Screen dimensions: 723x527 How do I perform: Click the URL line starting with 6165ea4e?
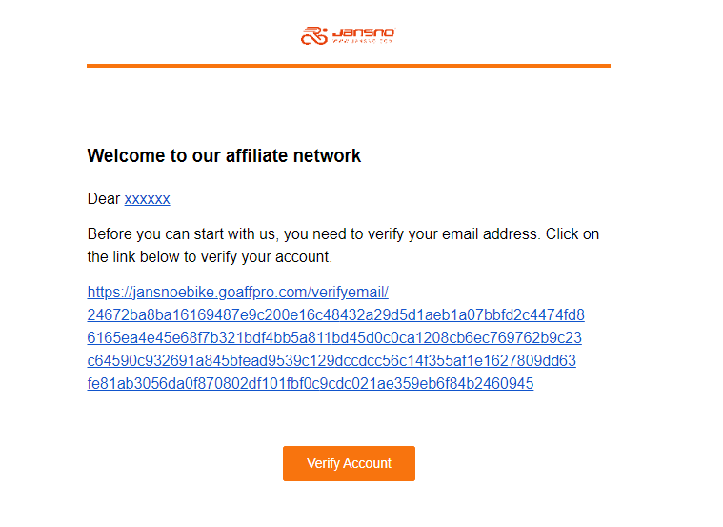click(x=334, y=337)
